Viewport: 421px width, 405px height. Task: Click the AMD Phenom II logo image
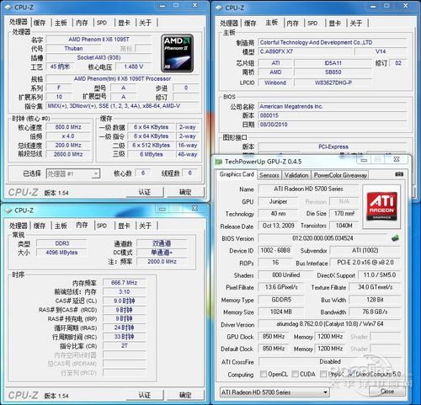[177, 53]
